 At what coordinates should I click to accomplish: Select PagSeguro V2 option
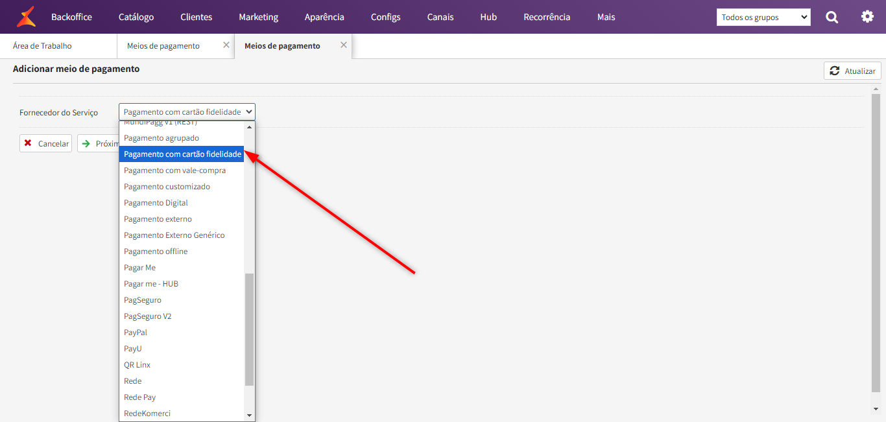(x=182, y=316)
